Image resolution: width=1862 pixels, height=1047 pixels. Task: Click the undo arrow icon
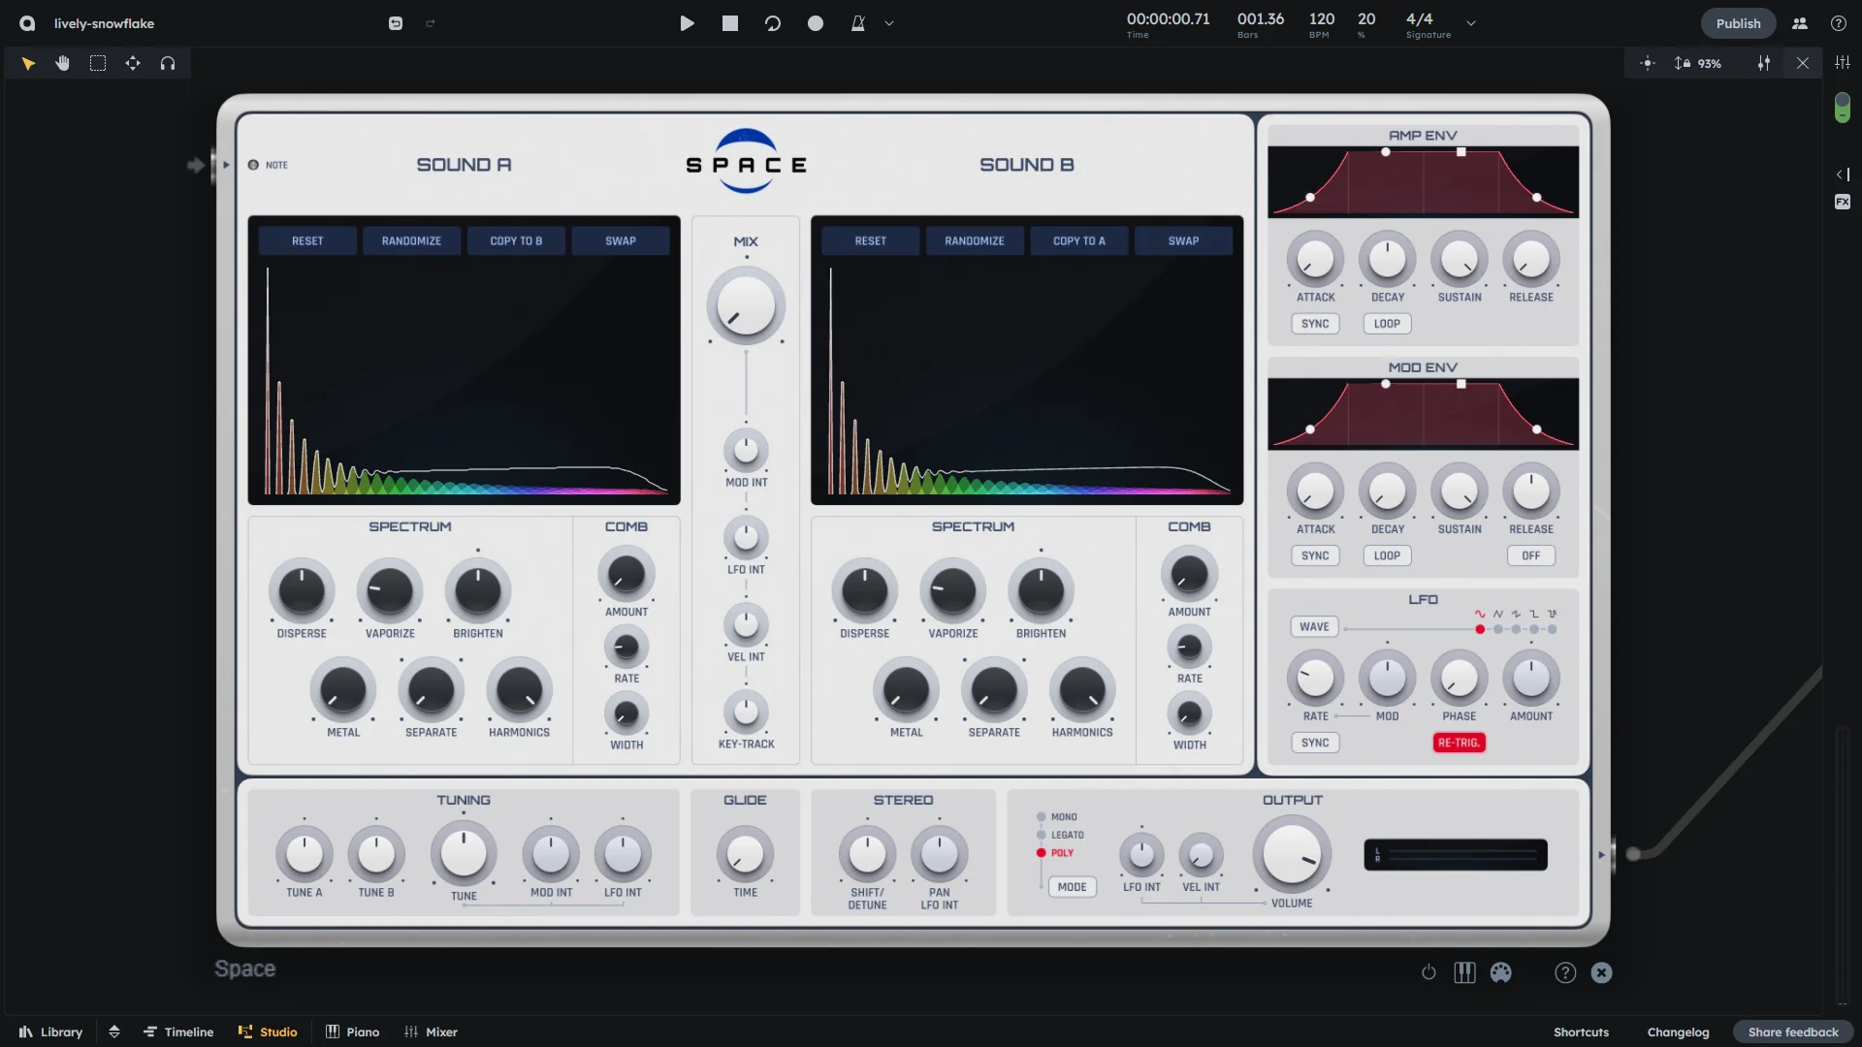pos(396,23)
